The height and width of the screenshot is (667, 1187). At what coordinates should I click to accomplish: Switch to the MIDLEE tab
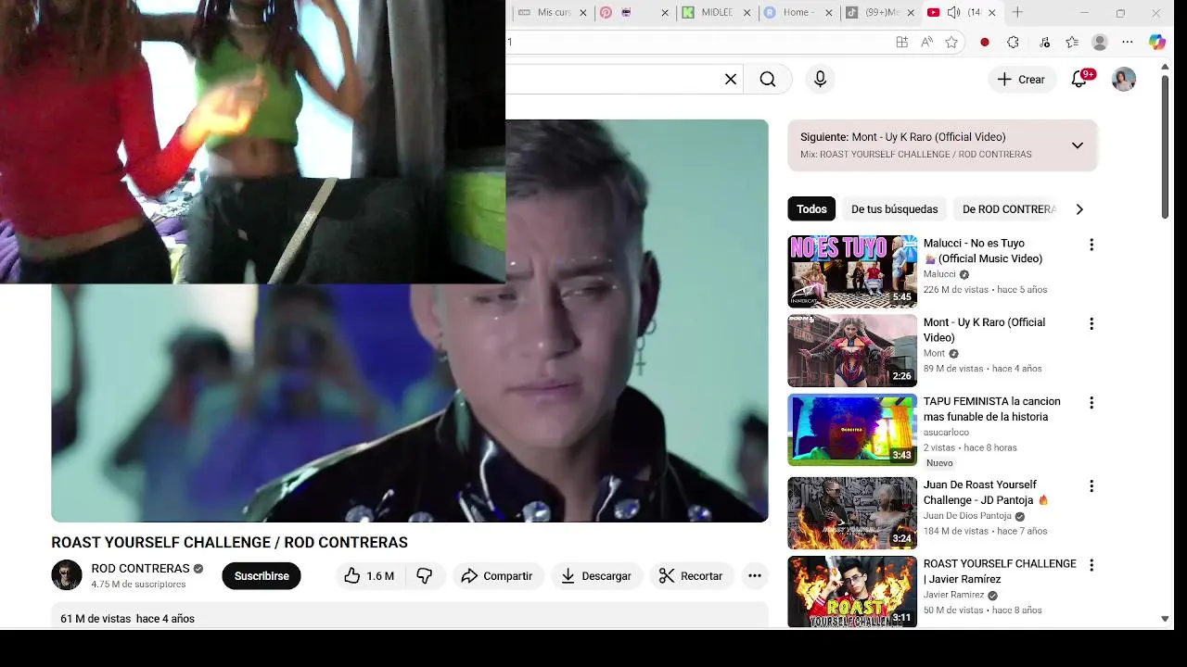coord(717,12)
